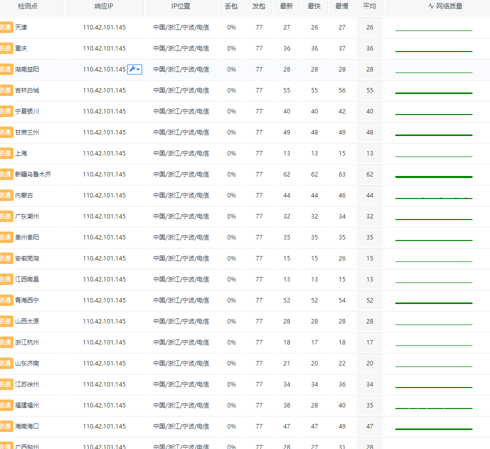Click the 联通 badge beside 新疆乌鲁木齐

pos(6,174)
